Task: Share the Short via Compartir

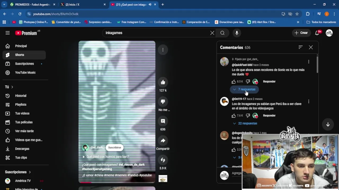Action: click(x=163, y=141)
